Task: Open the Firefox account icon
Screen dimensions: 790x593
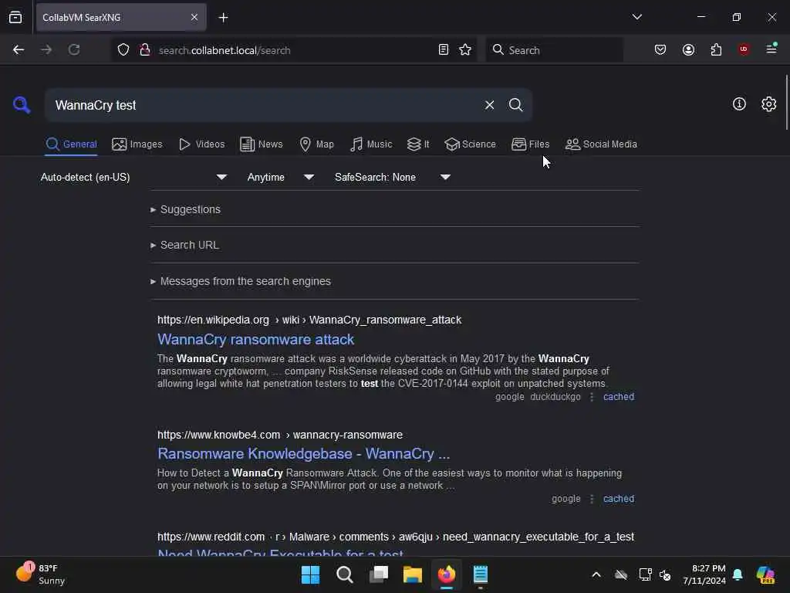Action: point(688,49)
